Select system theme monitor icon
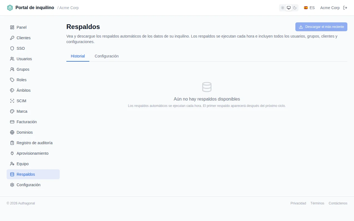Screen dimensions: 354x221 pos(289,8)
